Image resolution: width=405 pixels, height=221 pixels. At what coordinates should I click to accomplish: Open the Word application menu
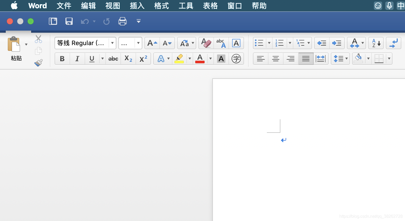point(38,6)
